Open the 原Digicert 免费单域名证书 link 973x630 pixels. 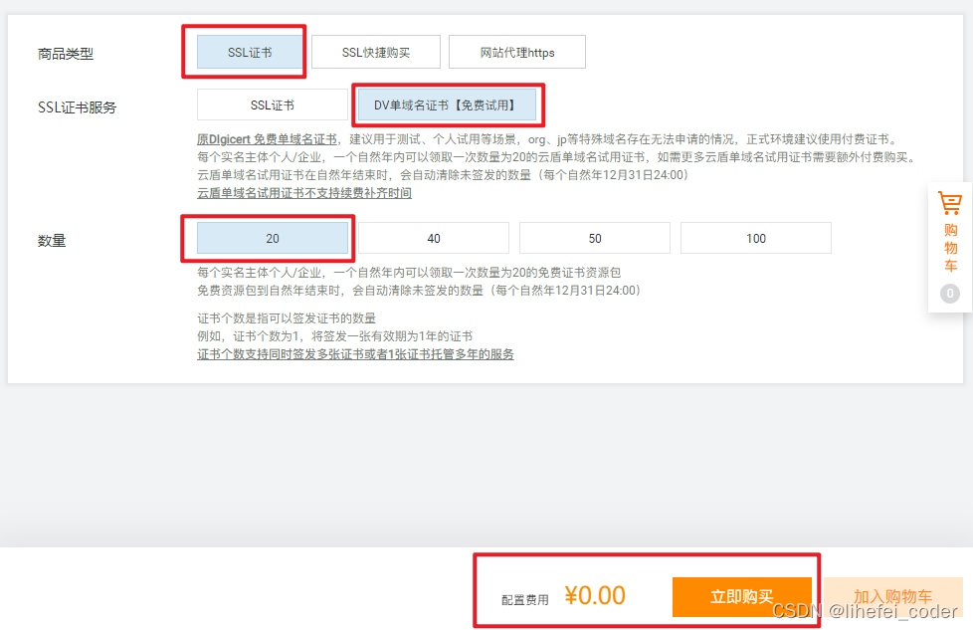click(267, 139)
